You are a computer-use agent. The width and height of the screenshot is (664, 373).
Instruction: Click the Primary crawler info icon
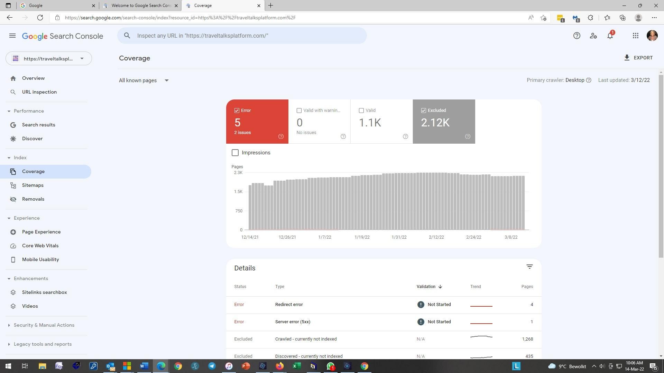coord(589,80)
